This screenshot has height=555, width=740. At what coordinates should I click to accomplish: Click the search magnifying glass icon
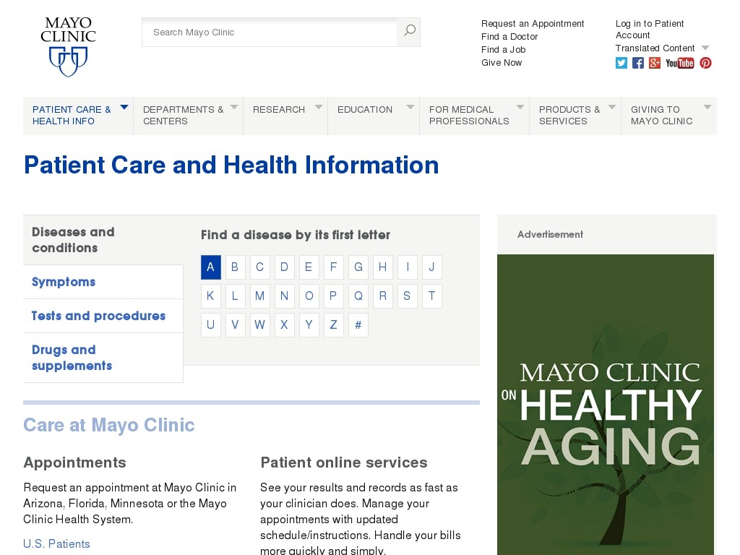point(408,32)
